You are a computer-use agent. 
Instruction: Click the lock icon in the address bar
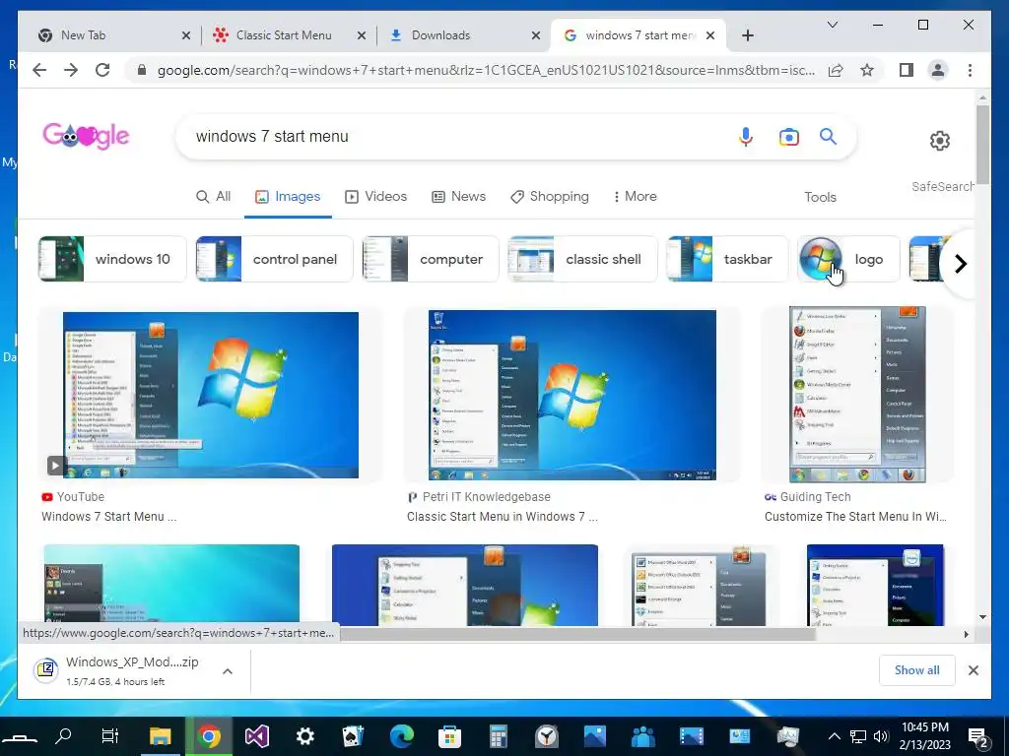[x=142, y=70]
